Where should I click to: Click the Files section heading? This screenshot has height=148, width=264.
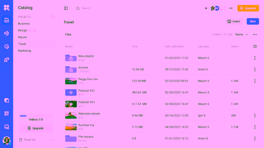click(68, 35)
